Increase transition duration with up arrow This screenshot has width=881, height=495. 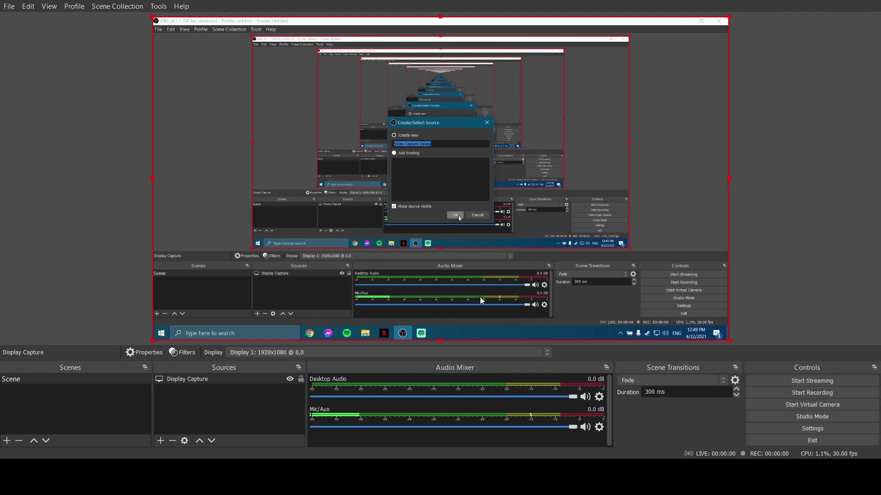pos(736,389)
